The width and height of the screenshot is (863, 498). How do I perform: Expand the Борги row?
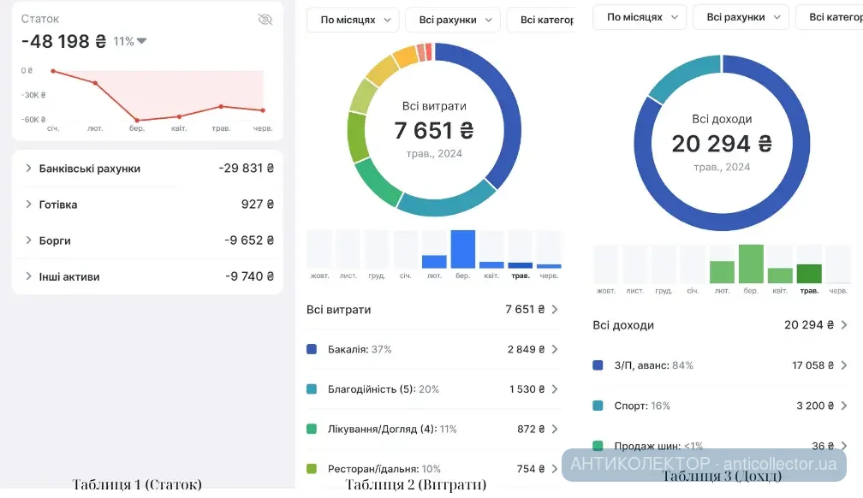point(29,240)
